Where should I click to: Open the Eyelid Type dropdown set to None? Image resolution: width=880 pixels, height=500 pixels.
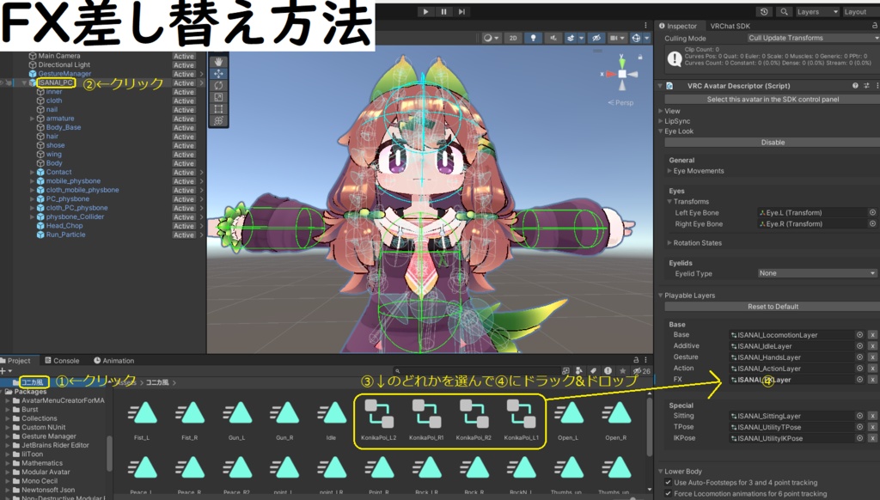(816, 273)
